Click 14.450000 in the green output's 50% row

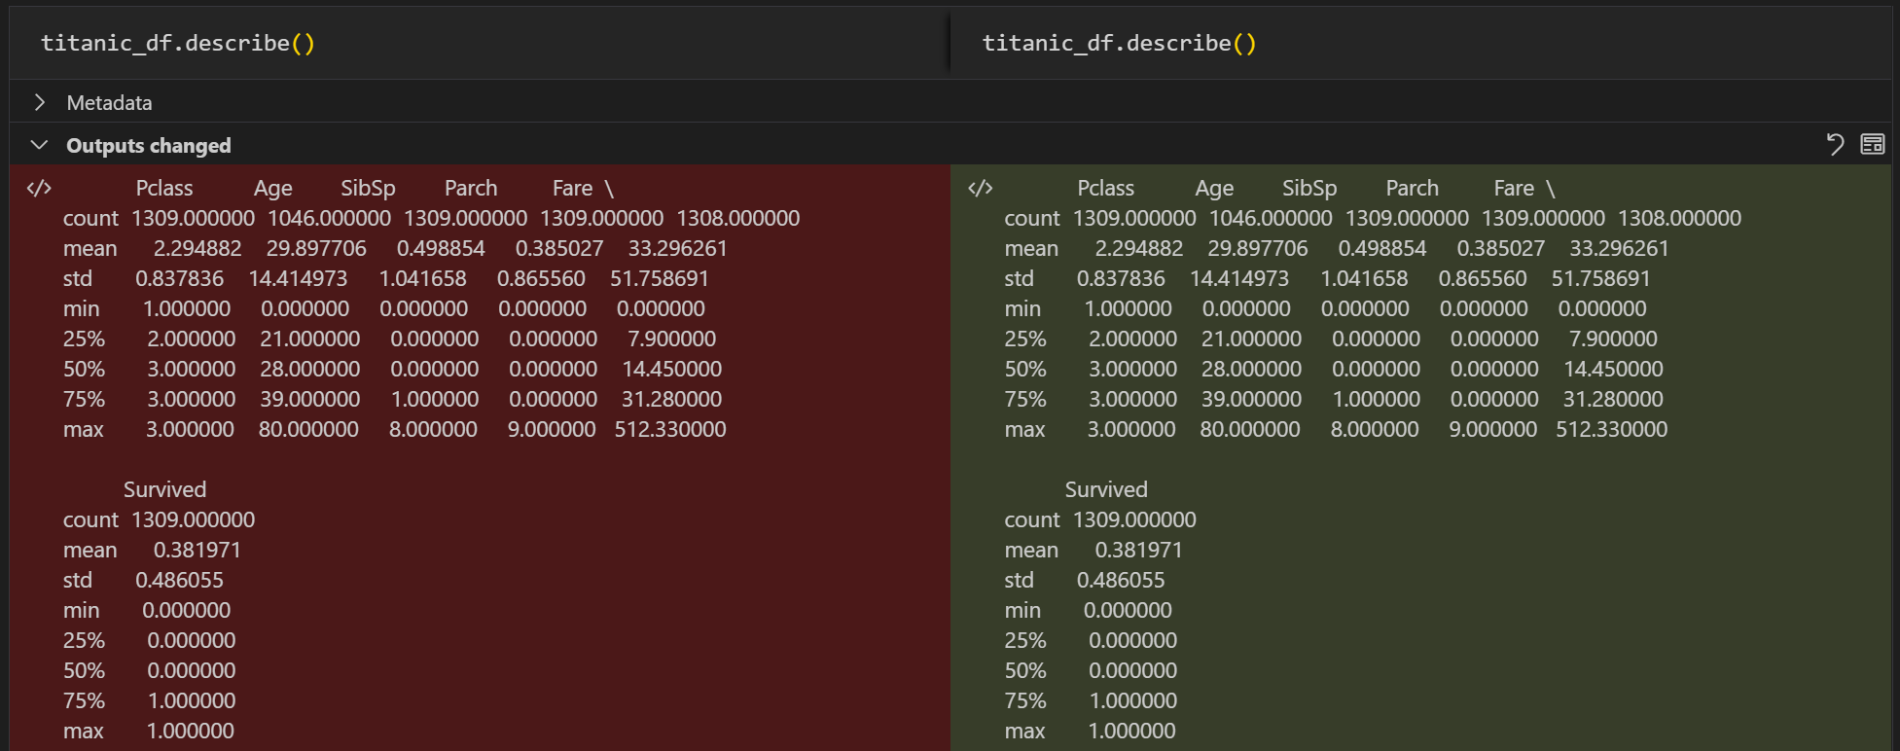pos(1614,369)
